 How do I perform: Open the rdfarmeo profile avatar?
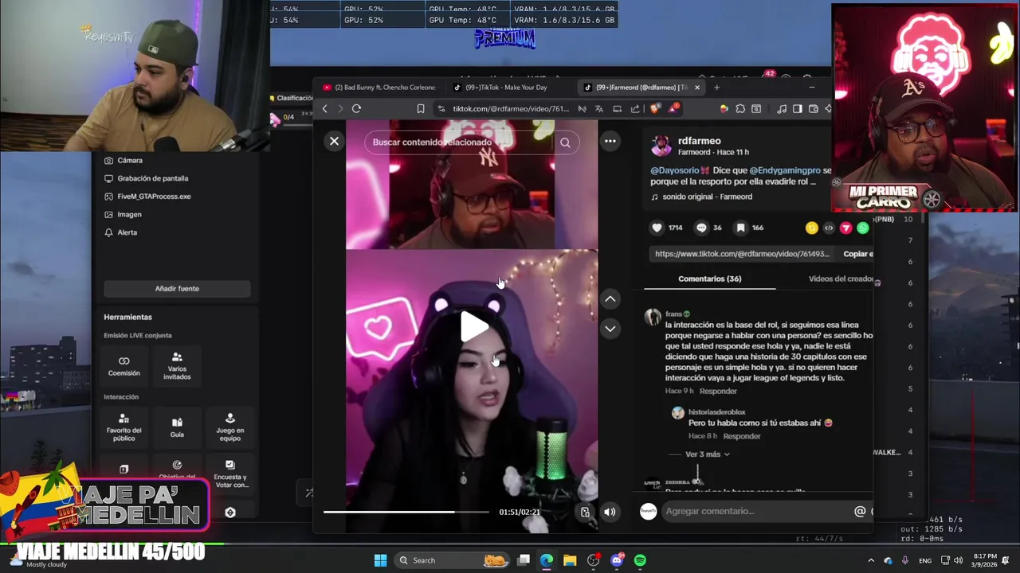coord(661,146)
